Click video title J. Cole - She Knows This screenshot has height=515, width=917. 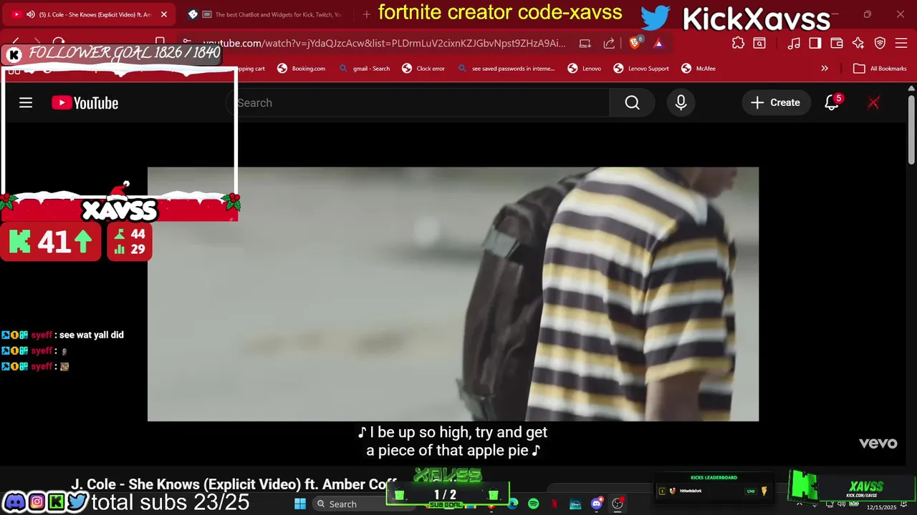(x=234, y=484)
